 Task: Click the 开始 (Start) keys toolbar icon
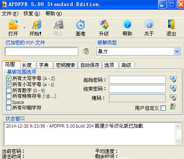(x=37, y=25)
